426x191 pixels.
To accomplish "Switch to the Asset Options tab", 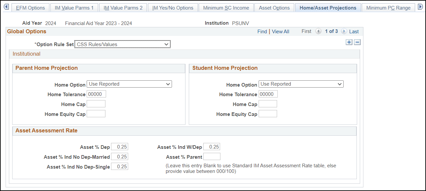I will click(274, 7).
